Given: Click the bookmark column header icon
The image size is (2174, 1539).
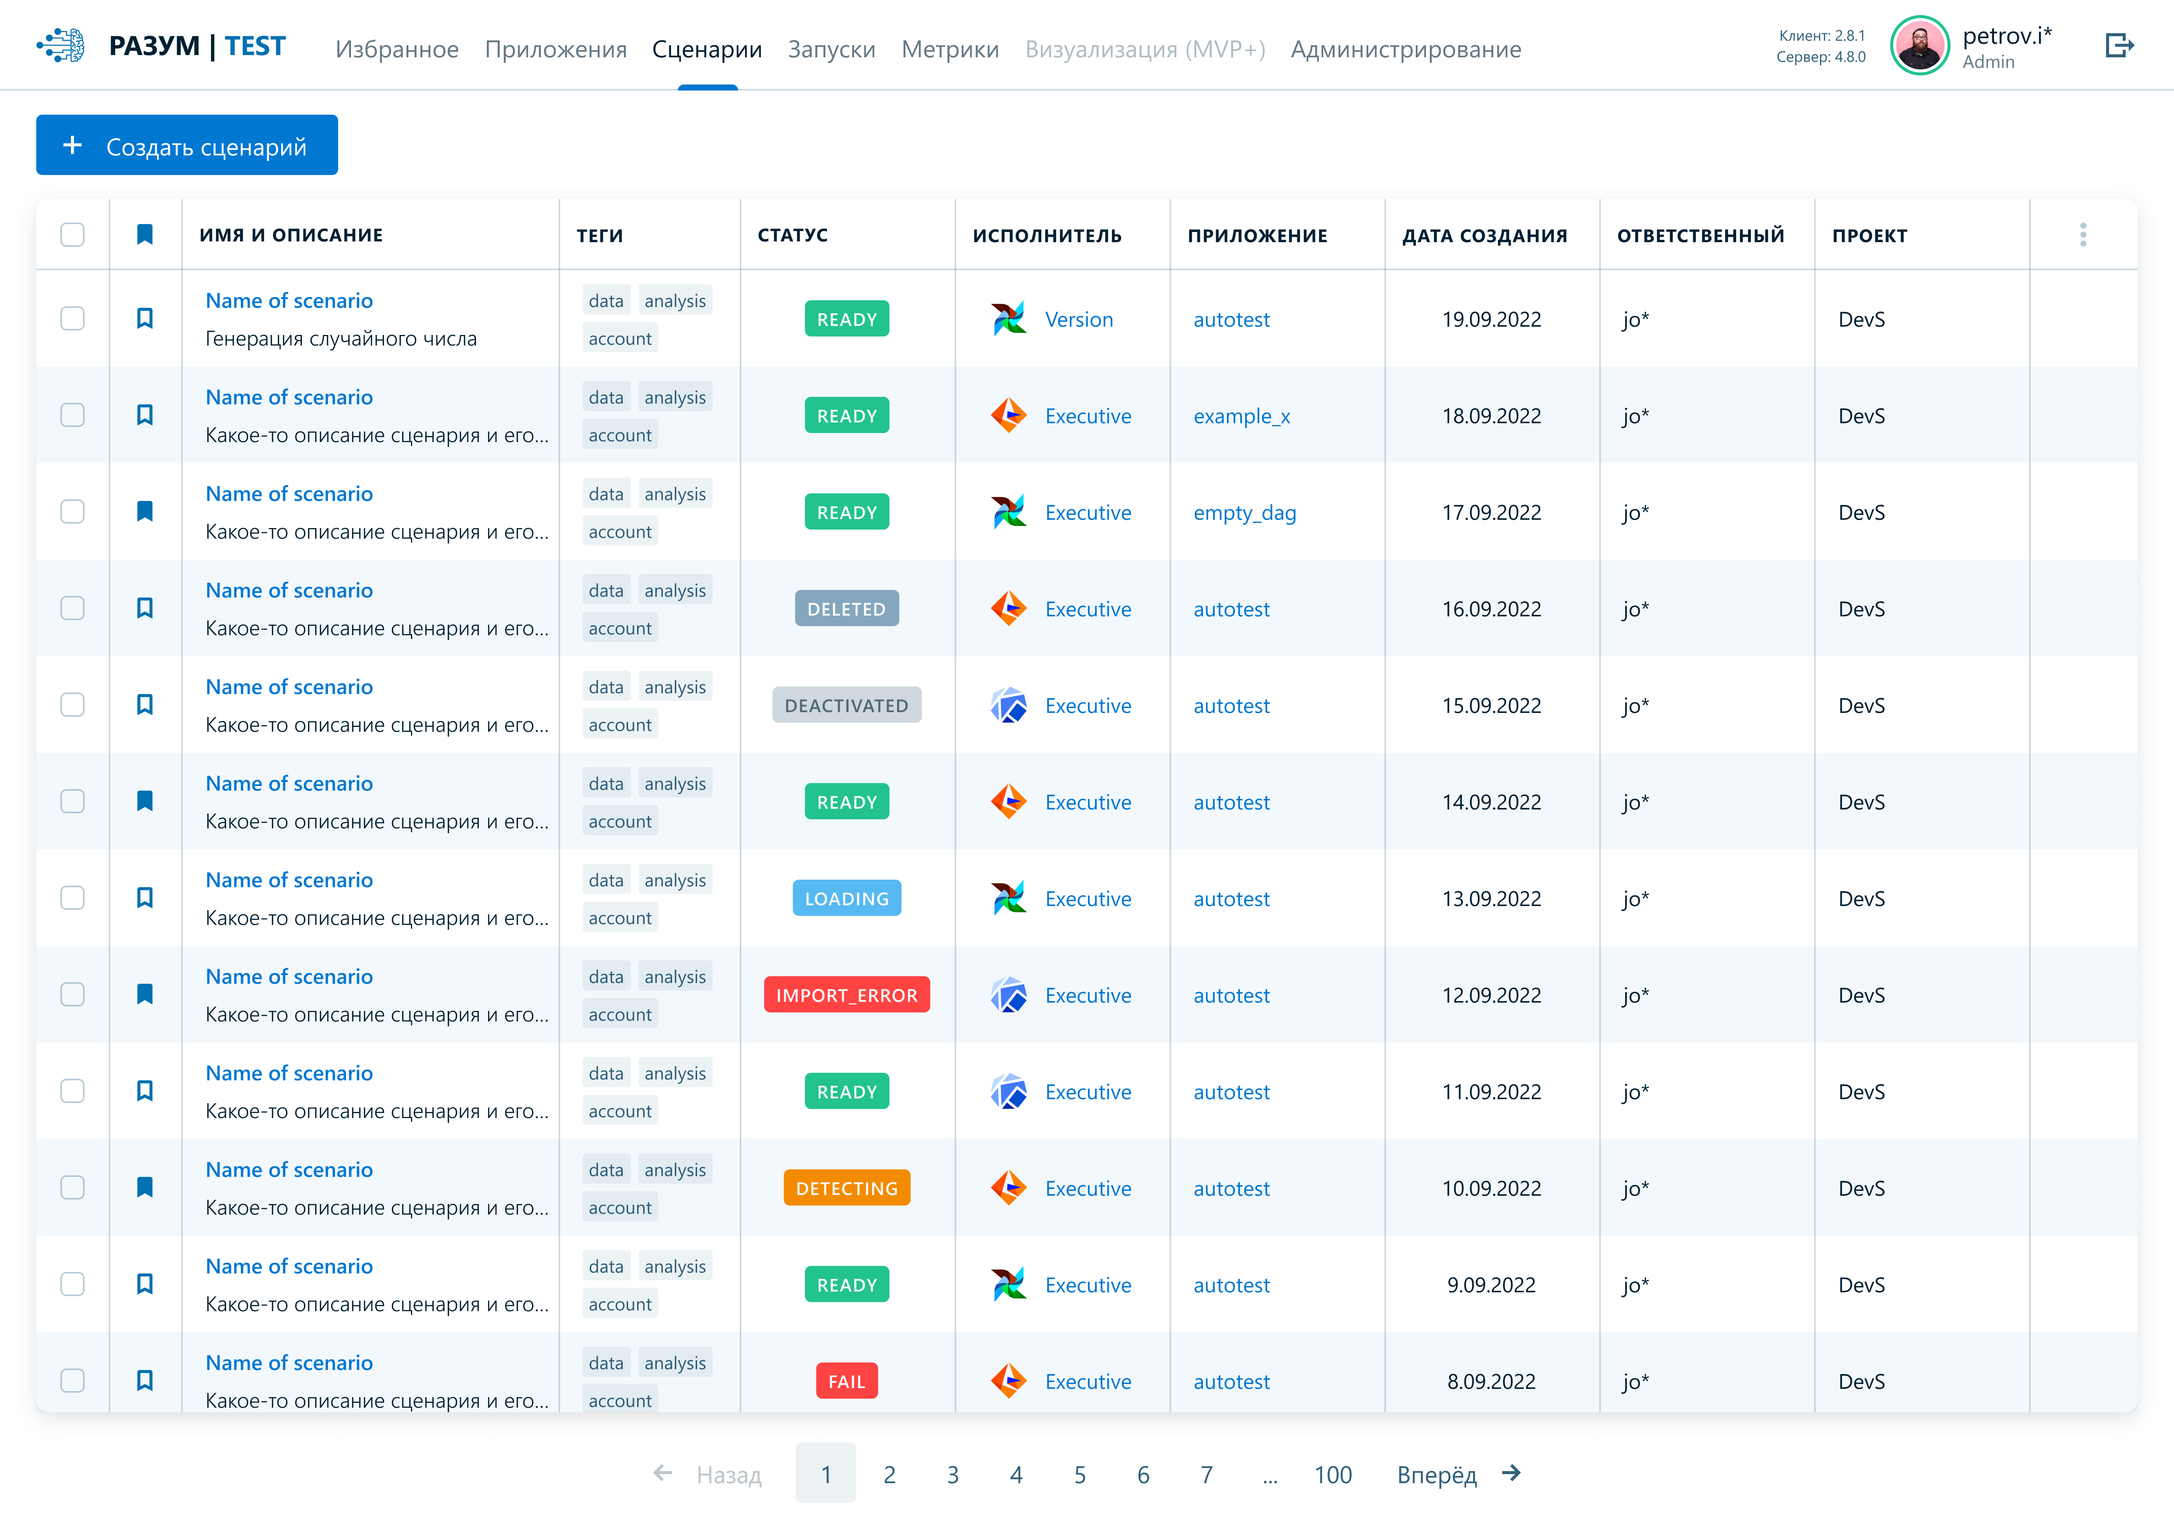Looking at the screenshot, I should (145, 235).
